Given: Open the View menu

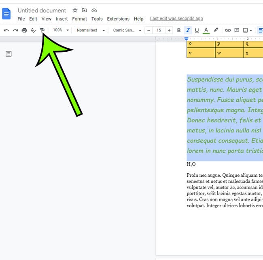Looking at the screenshot, I should click(47, 19).
